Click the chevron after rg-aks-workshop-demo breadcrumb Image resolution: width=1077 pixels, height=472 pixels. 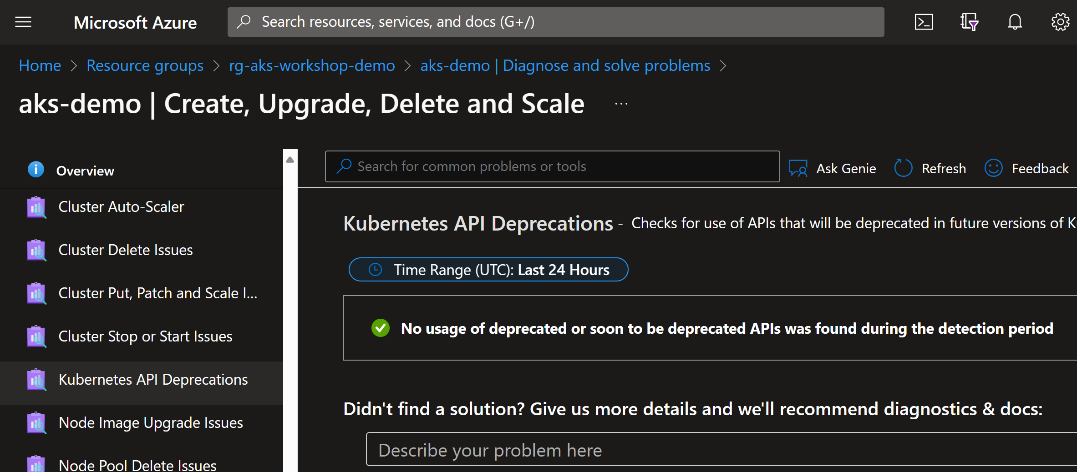[408, 66]
